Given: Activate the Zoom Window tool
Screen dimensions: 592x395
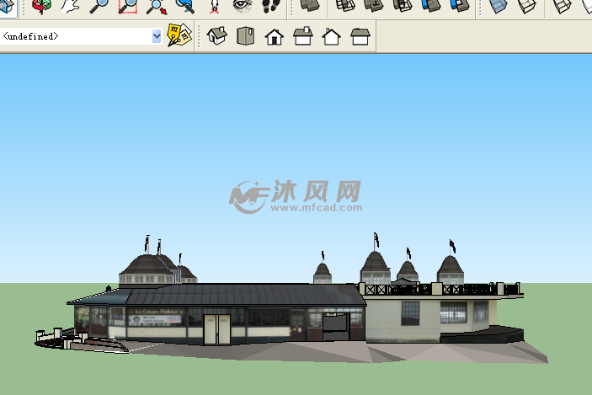Looking at the screenshot, I should (128, 7).
